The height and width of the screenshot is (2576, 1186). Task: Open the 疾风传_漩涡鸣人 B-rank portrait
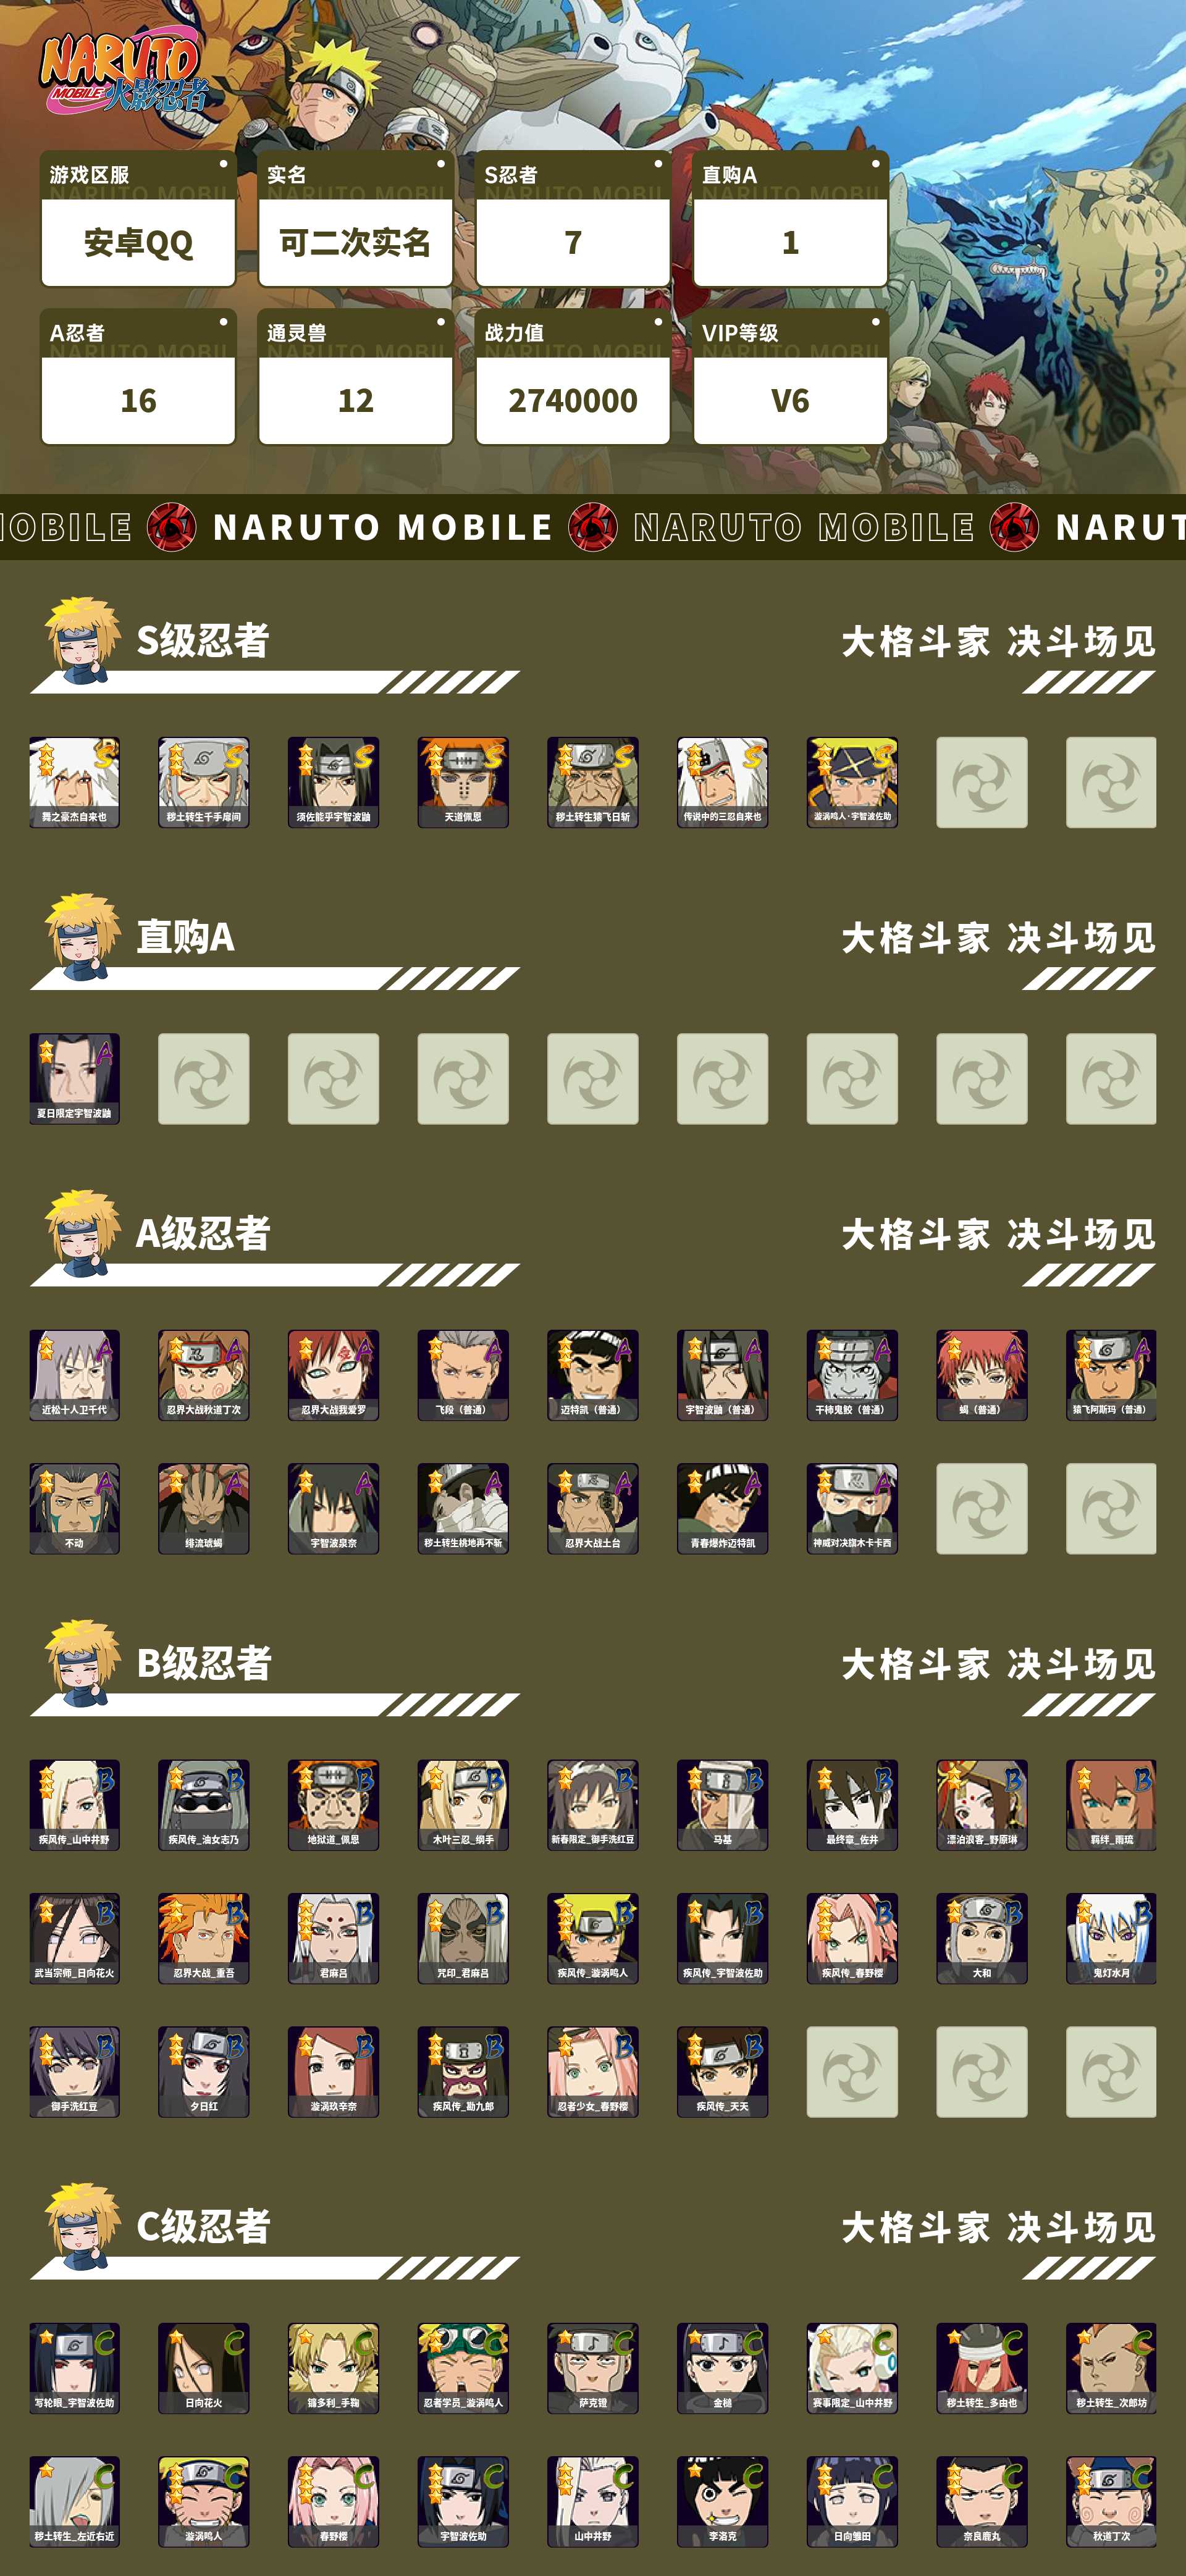coord(593,1938)
